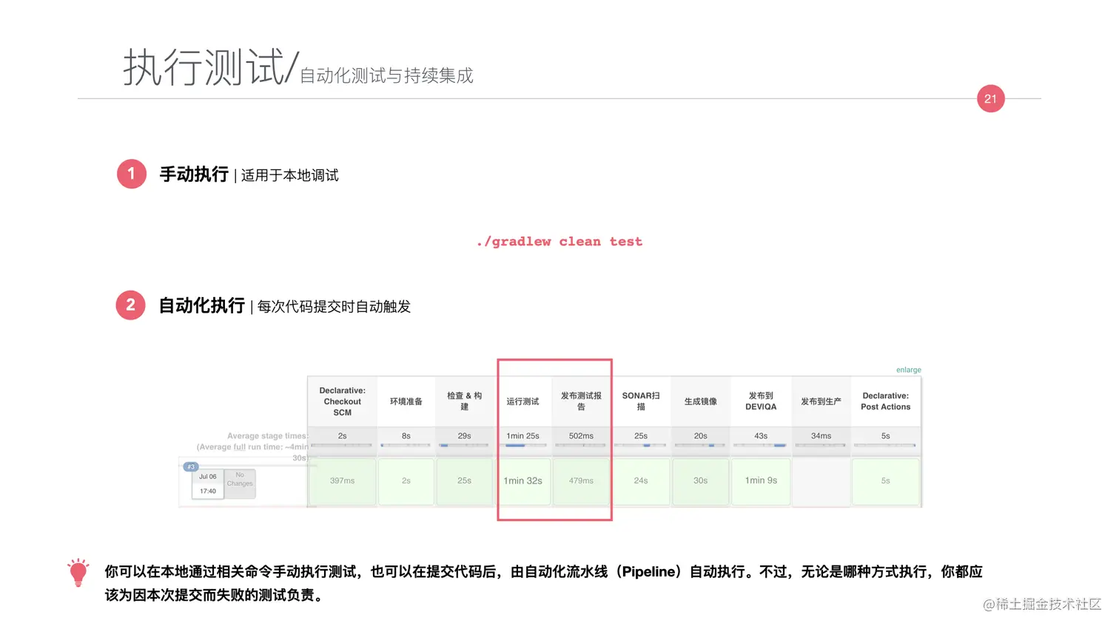Screen dimensions: 1119x629
Task: Click the empty 发布到生产 result cell
Action: click(821, 481)
